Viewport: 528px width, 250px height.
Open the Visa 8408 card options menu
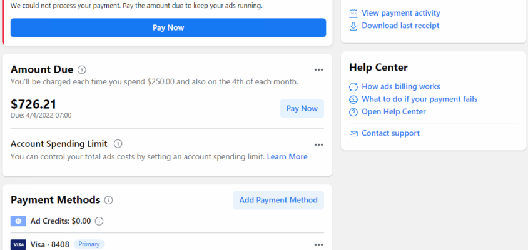click(318, 244)
